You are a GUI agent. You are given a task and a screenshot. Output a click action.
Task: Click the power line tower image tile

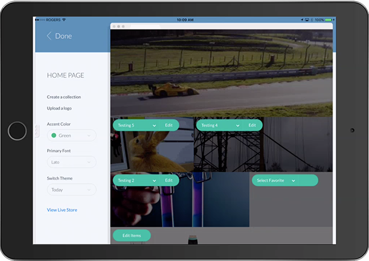point(263,151)
